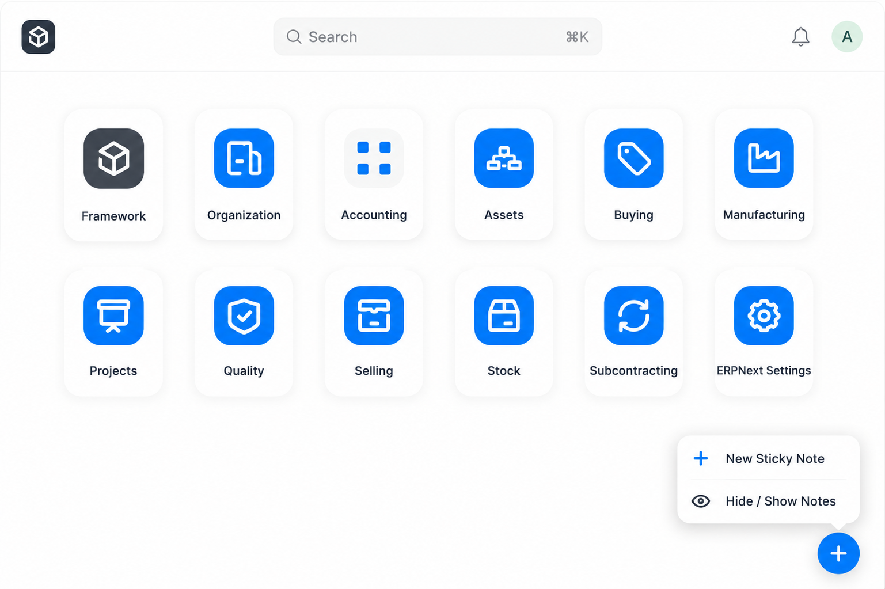Open the user avatar A menu
885x589 pixels.
(846, 37)
